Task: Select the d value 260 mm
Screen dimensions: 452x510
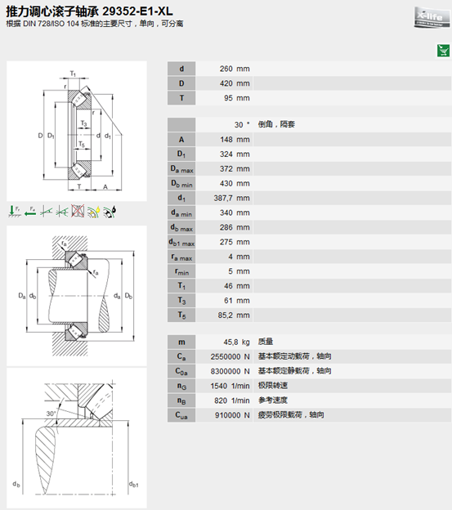Action: pos(235,69)
